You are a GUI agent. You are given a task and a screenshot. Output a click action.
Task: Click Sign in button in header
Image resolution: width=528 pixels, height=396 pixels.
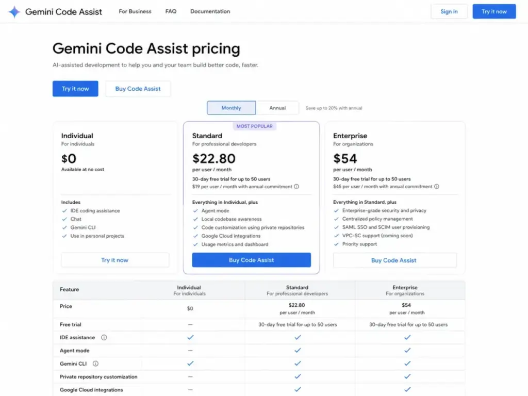click(449, 11)
